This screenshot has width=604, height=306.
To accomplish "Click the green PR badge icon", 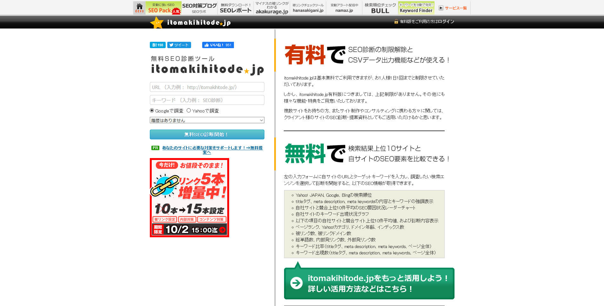I will [x=155, y=148].
